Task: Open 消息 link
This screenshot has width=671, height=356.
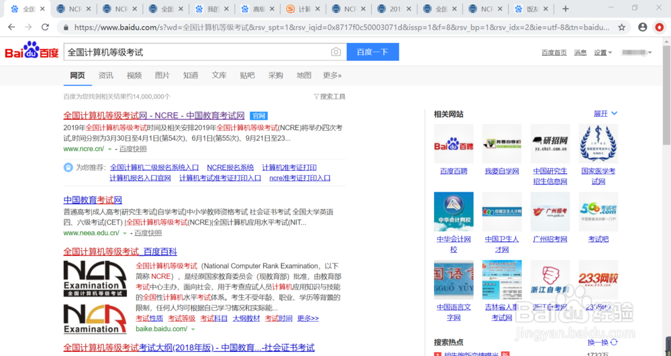Action: point(580,52)
